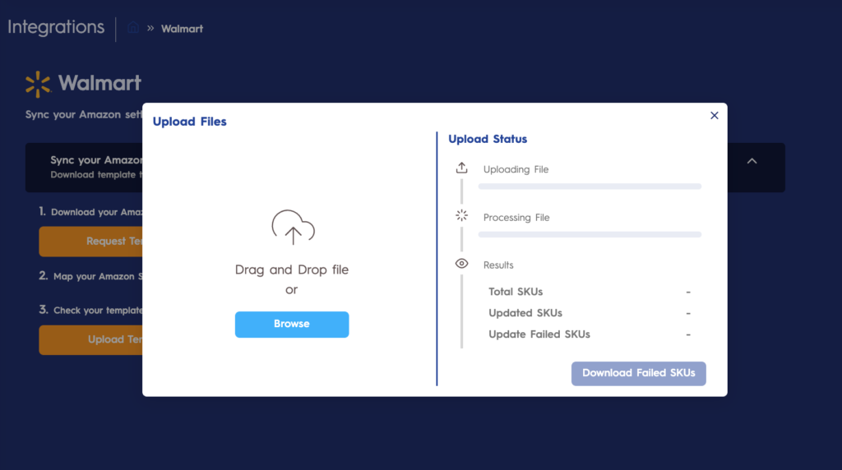Screen dimensions: 842x470
Task: Click the Processing File progress bar
Action: coord(590,234)
